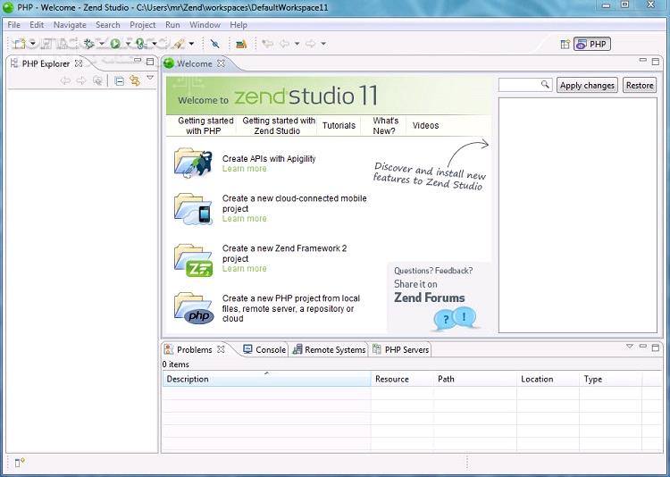Switch to the Console tab

pos(264,349)
